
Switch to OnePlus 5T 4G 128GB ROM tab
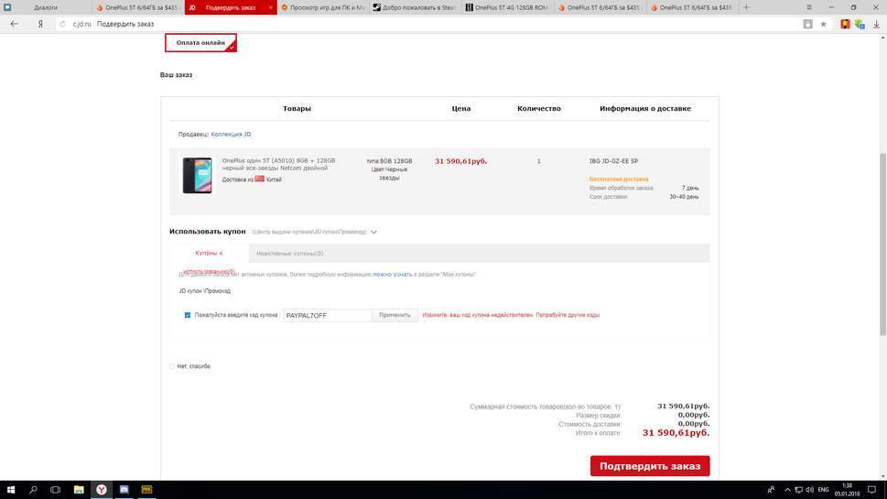pyautogui.click(x=507, y=7)
